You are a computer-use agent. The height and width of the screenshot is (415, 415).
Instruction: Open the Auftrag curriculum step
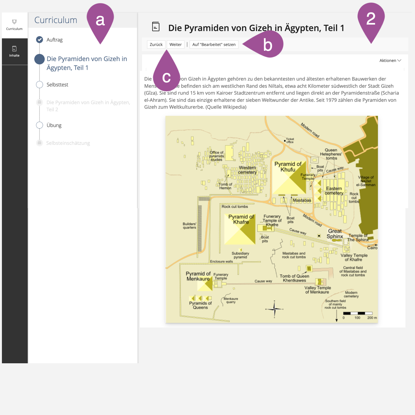(55, 40)
